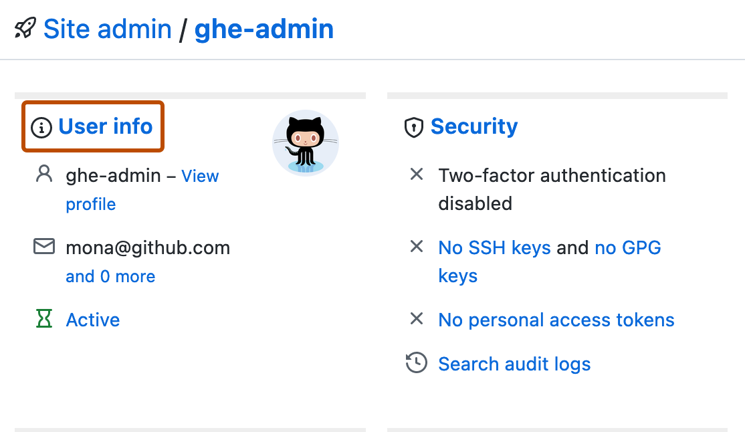This screenshot has width=745, height=432.
Task: Click the rocket icon next to Site admin
Action: (x=25, y=27)
